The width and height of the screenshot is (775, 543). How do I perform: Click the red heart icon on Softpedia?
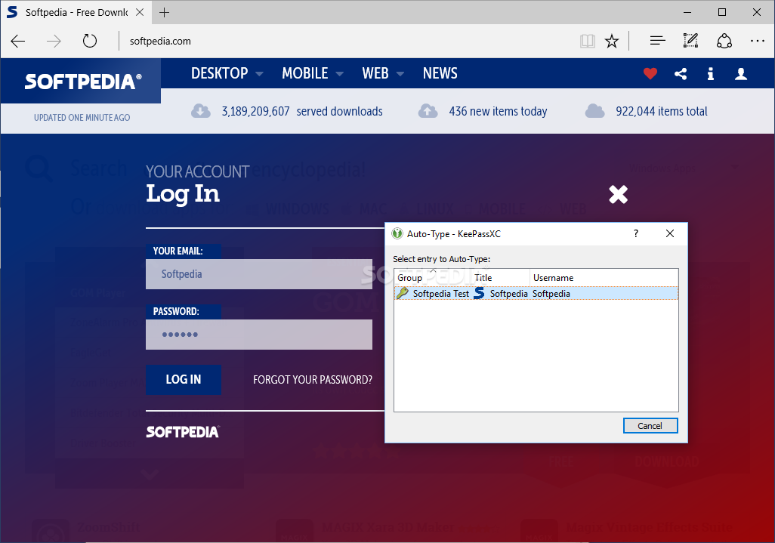(650, 73)
